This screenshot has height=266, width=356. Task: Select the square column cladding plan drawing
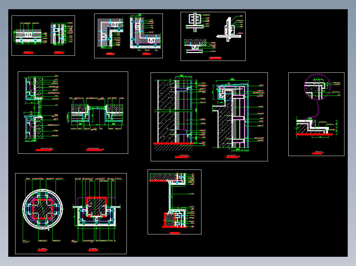pyautogui.click(x=96, y=211)
